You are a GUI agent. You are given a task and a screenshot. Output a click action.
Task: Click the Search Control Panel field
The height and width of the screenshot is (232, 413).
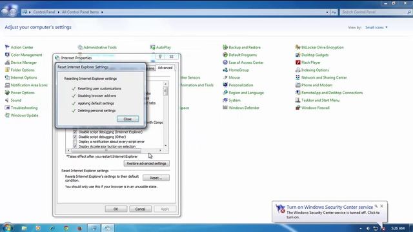click(x=376, y=12)
